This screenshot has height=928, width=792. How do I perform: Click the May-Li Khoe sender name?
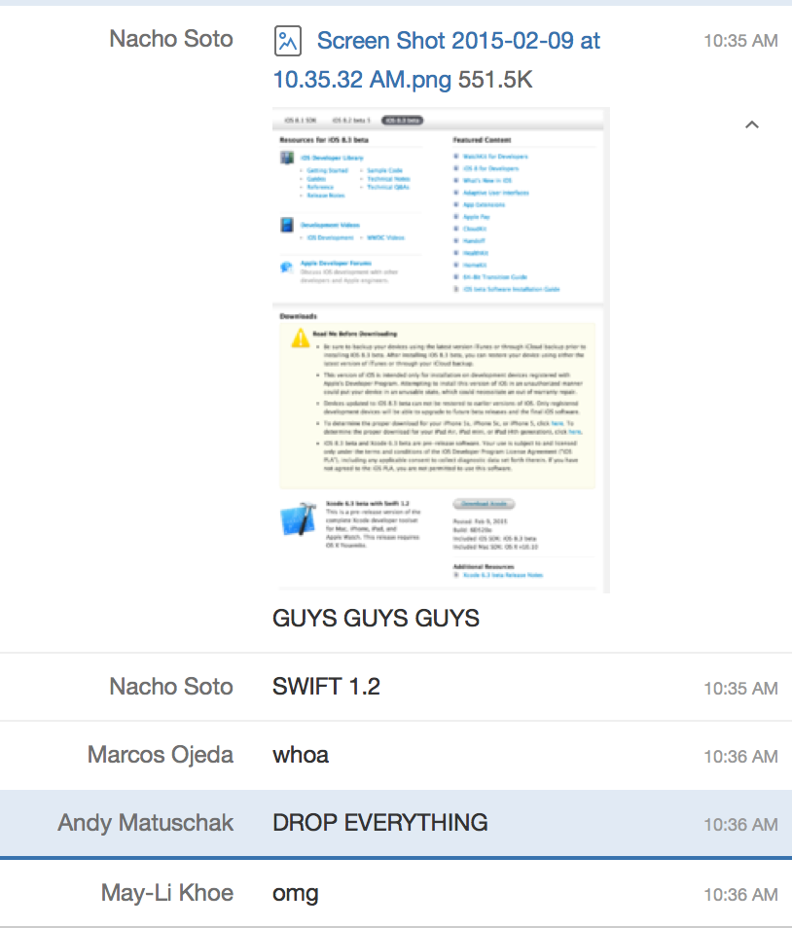pos(167,892)
